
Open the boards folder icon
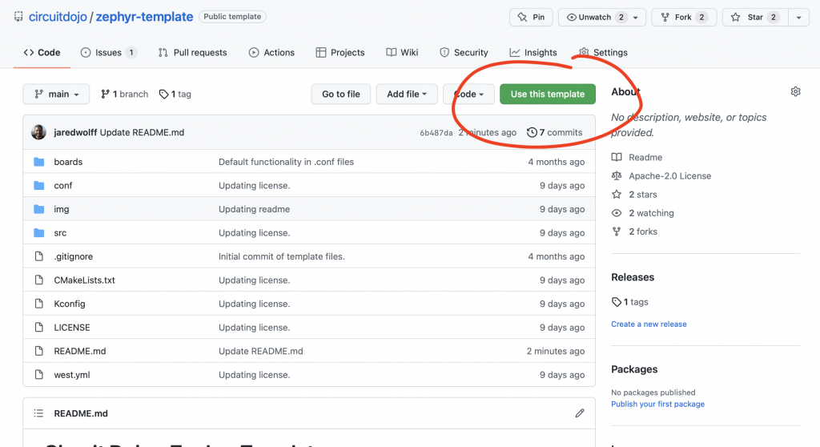click(x=38, y=162)
